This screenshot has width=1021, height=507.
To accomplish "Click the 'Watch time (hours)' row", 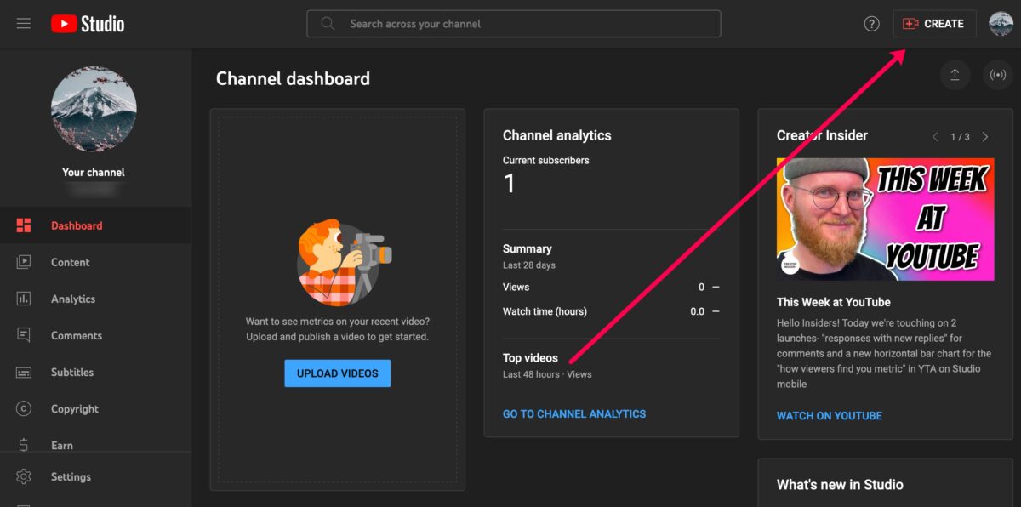I will 611,311.
